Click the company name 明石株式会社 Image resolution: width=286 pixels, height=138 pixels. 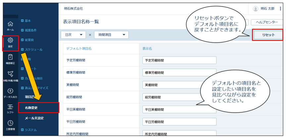pyautogui.click(x=73, y=9)
